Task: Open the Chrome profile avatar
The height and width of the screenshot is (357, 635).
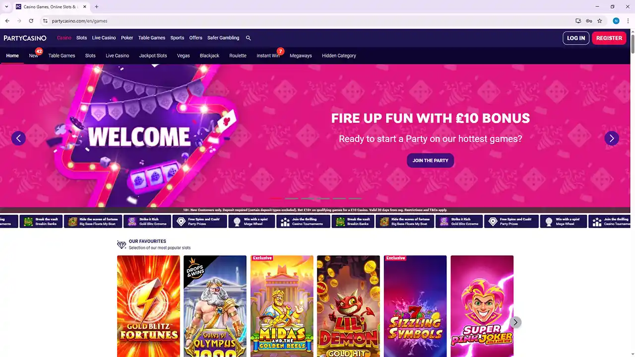Action: coord(616,21)
